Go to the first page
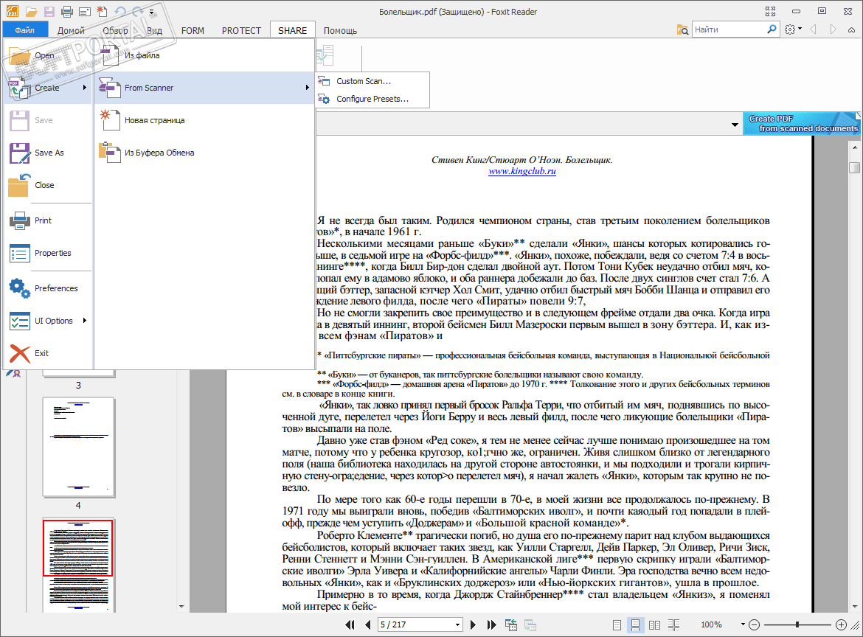863x637 pixels. click(x=350, y=625)
